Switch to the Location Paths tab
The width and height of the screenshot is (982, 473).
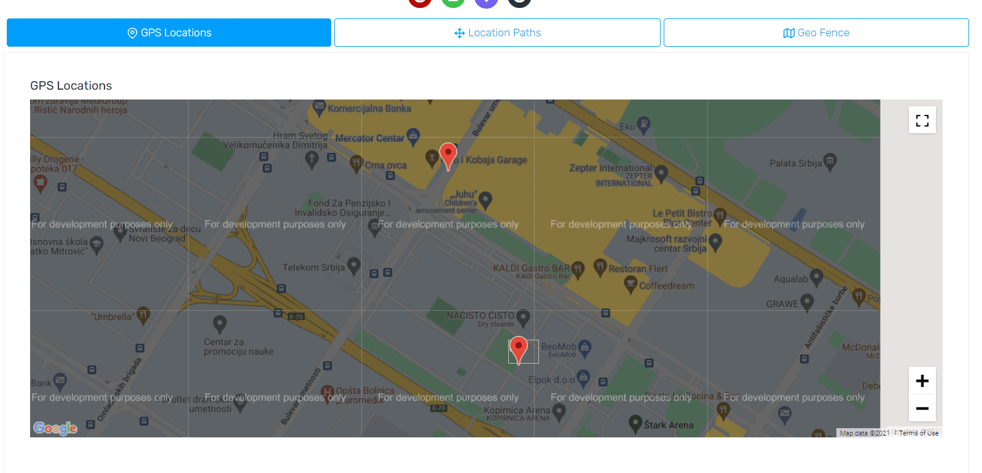(x=497, y=33)
